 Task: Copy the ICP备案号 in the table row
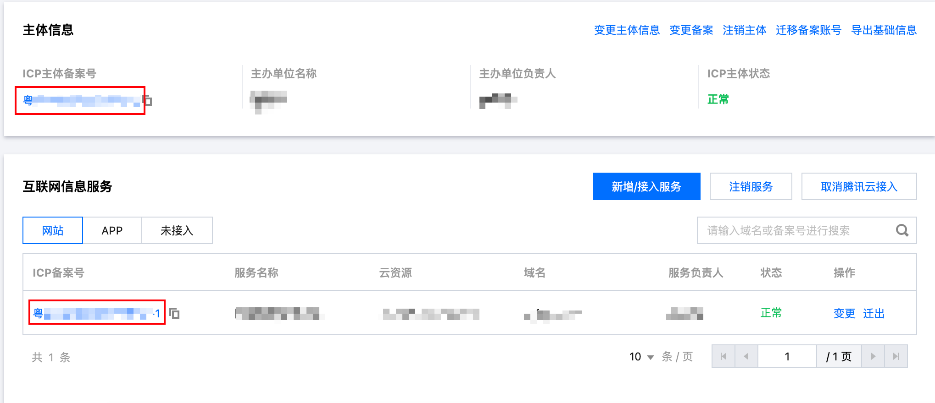[x=174, y=313]
